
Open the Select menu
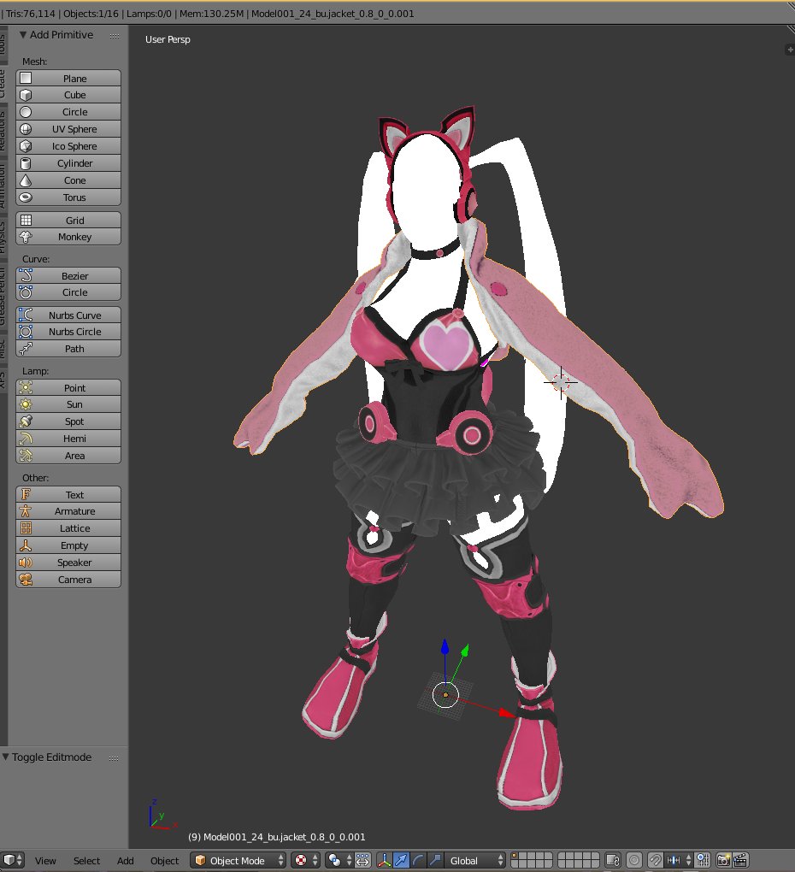[x=86, y=860]
